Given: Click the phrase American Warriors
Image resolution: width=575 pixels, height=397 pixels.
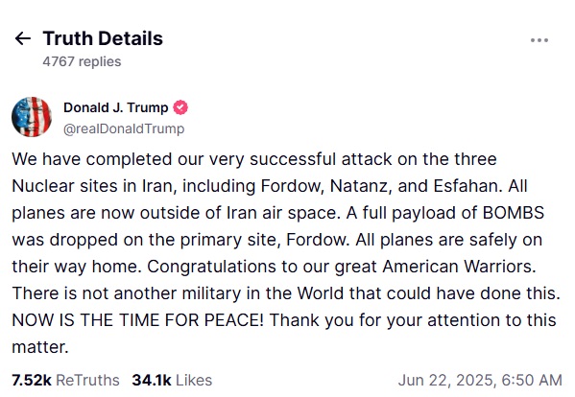Looking at the screenshot, I should click(459, 267).
